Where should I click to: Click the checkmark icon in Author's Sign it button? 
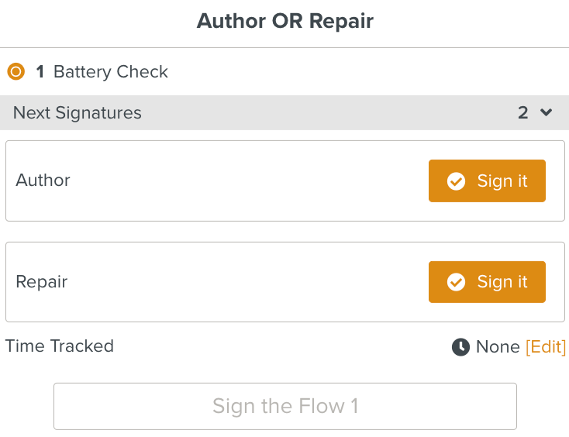[x=457, y=181]
